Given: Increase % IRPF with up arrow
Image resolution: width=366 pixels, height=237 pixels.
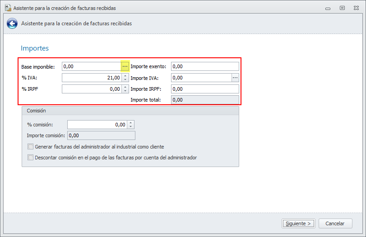Looking at the screenshot, I should point(125,87).
